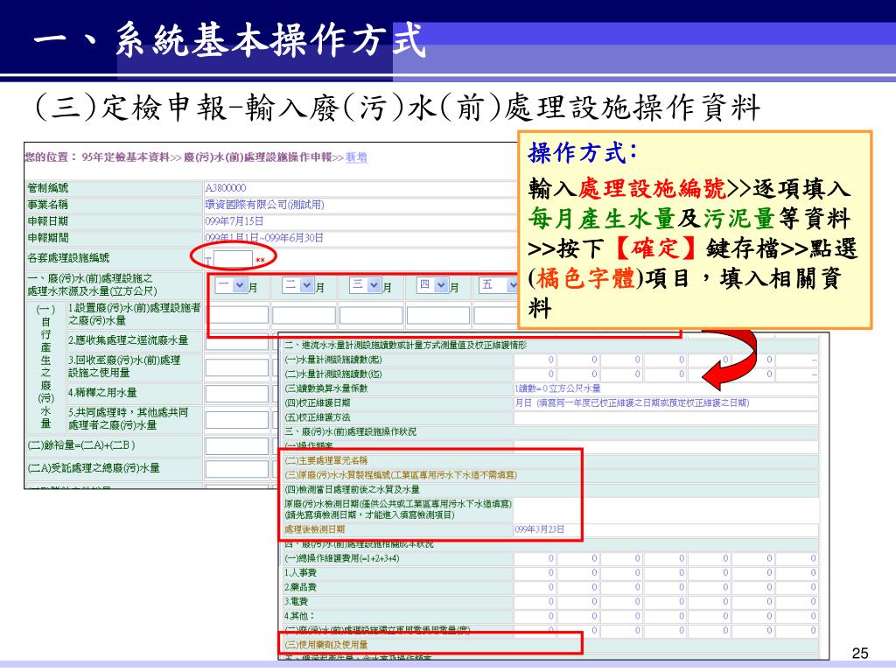
Task: Click first input of 5.共同處理時 row
Action: [236, 420]
